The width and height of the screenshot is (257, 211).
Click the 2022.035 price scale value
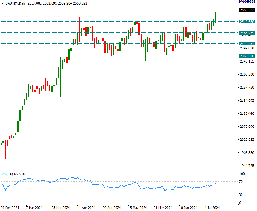[247, 140]
